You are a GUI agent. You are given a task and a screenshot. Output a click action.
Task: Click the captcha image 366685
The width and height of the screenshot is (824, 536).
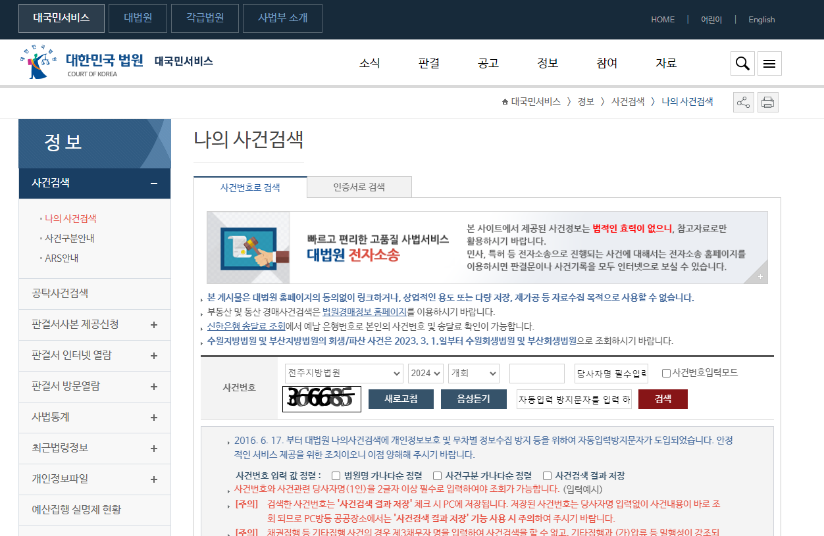pyautogui.click(x=322, y=399)
